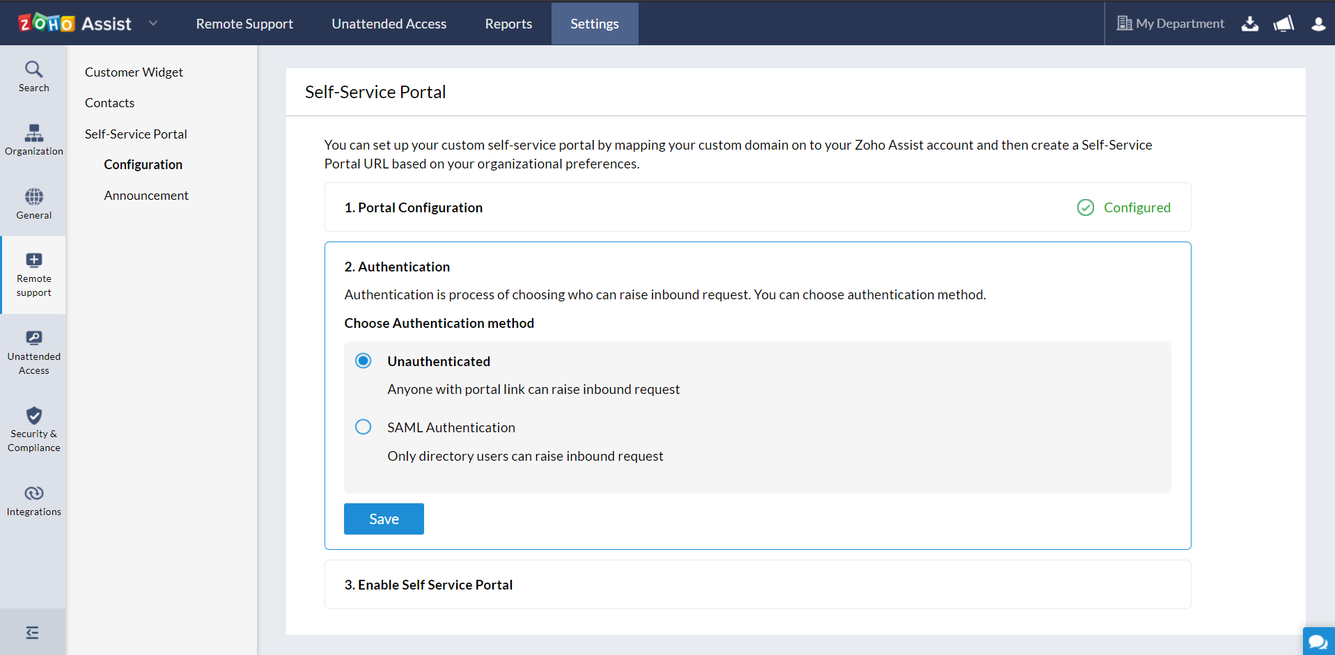This screenshot has height=655, width=1335.
Task: Open the user profile icon
Action: point(1318,24)
